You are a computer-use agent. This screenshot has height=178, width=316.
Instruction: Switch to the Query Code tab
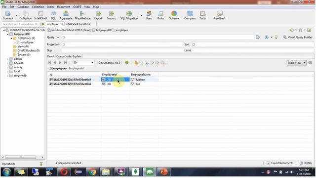pos(64,56)
